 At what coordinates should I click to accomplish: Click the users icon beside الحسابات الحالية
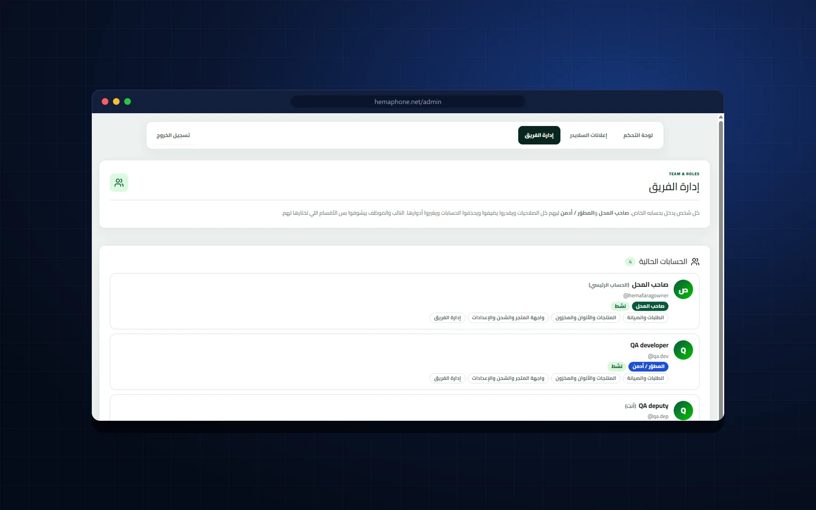695,262
